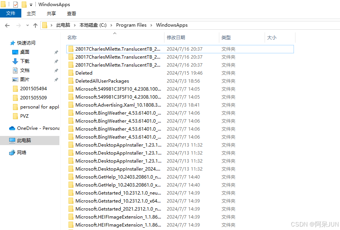Click Program Files in the address breadcrumb
This screenshot has height=230, width=340.
pyautogui.click(x=131, y=25)
